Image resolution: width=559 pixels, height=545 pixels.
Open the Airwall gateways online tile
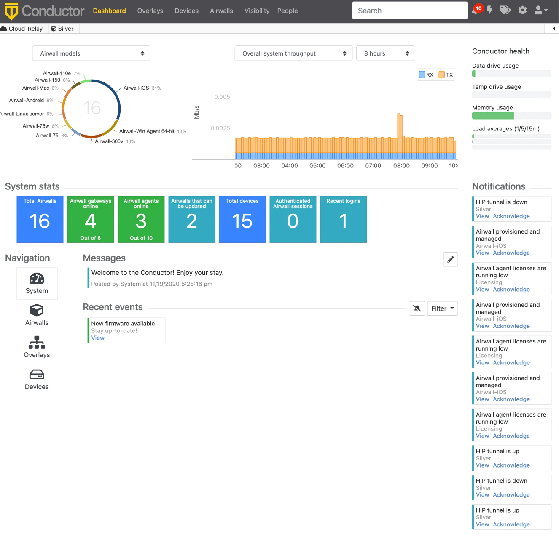click(91, 219)
